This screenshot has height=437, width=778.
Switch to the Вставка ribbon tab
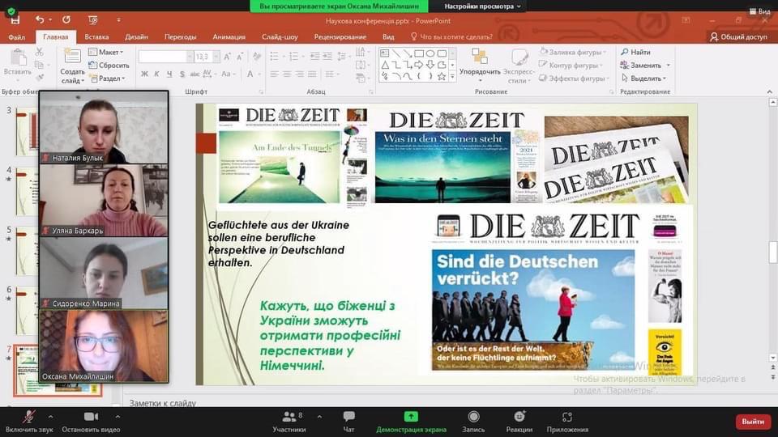[96, 36]
